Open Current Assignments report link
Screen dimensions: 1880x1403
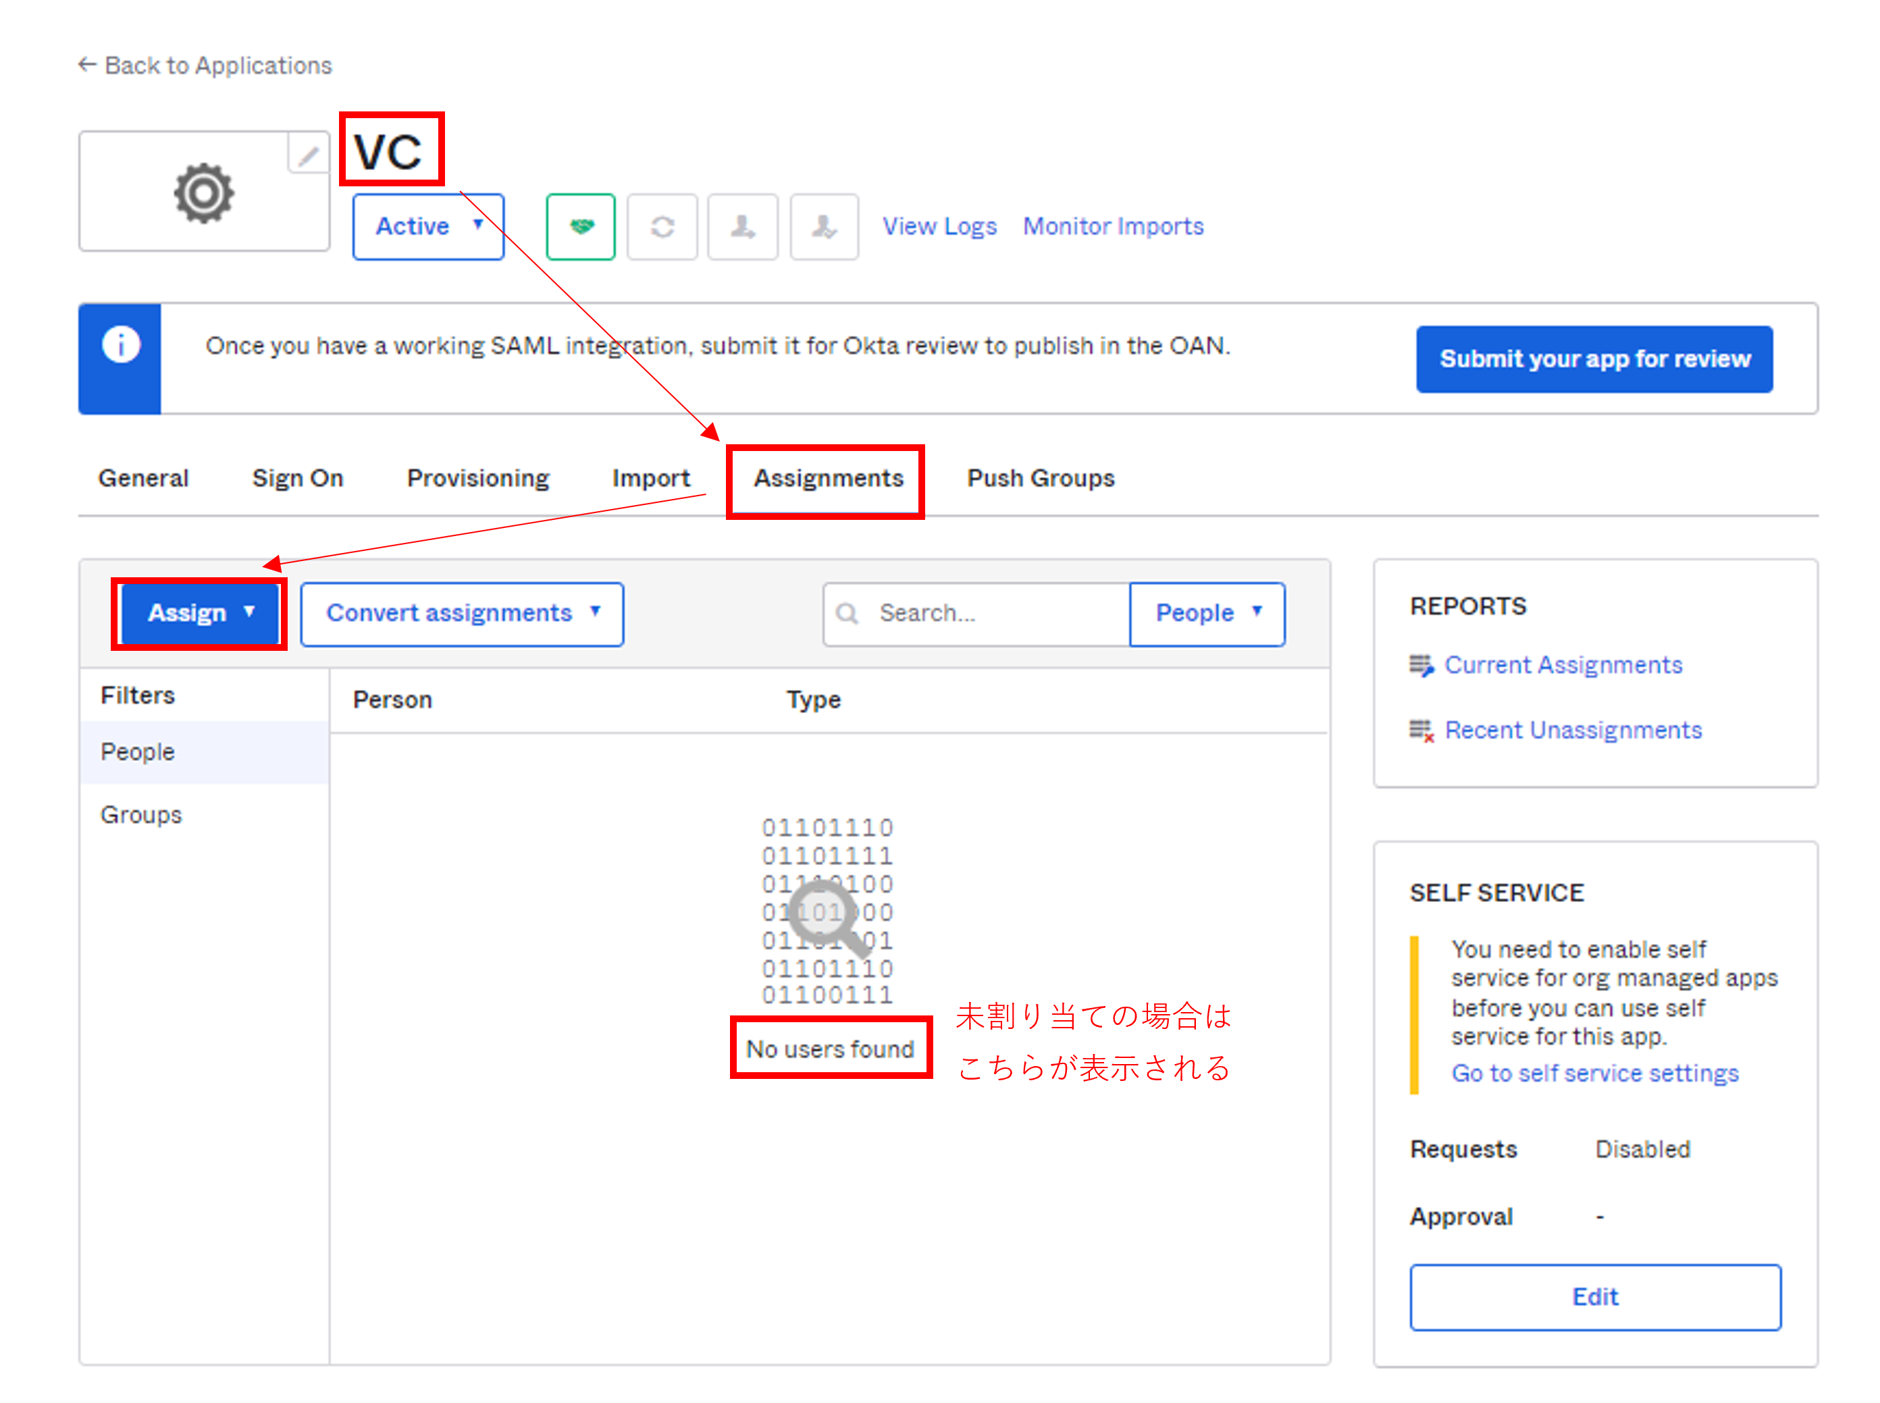1563,665
